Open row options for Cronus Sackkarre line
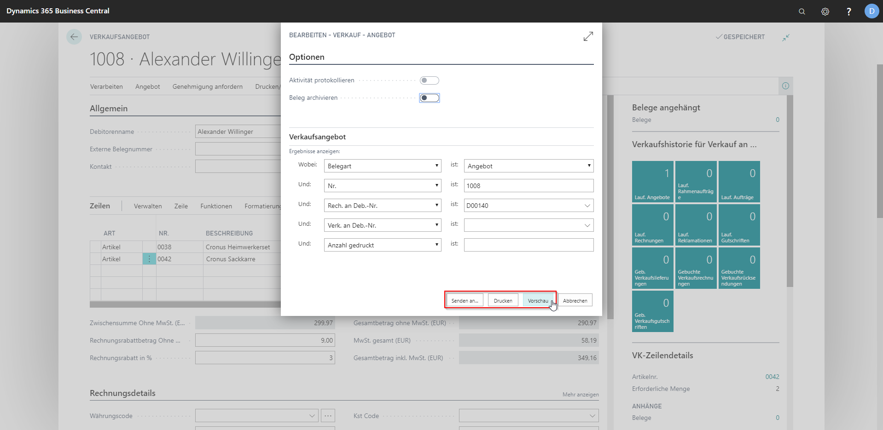The height and width of the screenshot is (430, 883). 149,259
